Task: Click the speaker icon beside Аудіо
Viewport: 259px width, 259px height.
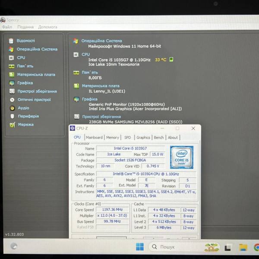Action: point(12,108)
